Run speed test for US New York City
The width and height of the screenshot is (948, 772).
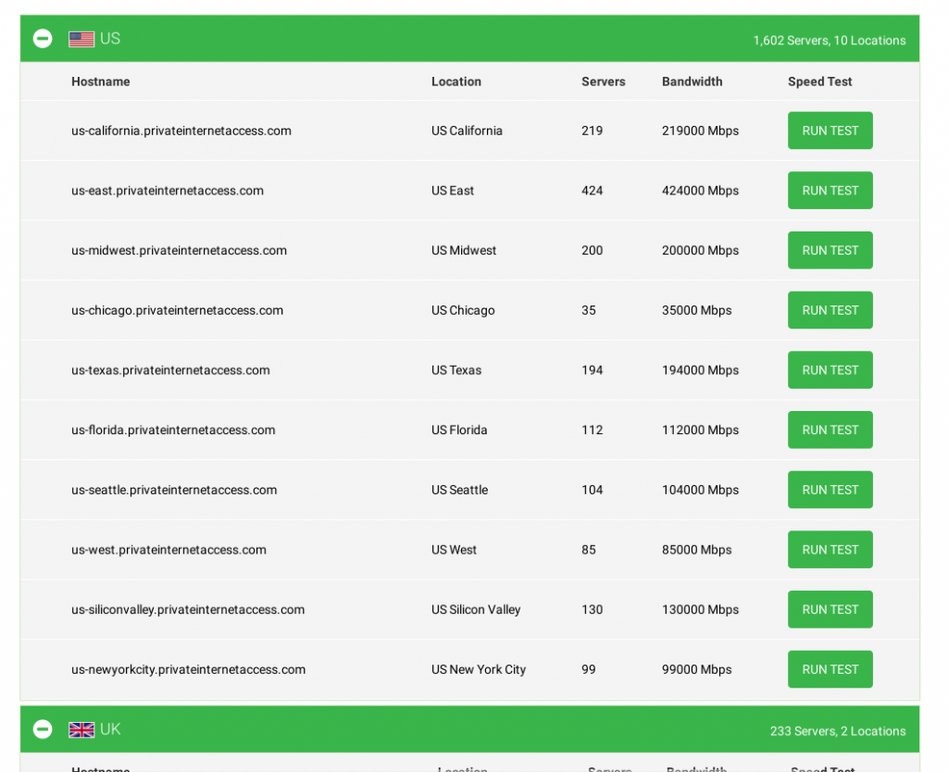pyautogui.click(x=830, y=669)
